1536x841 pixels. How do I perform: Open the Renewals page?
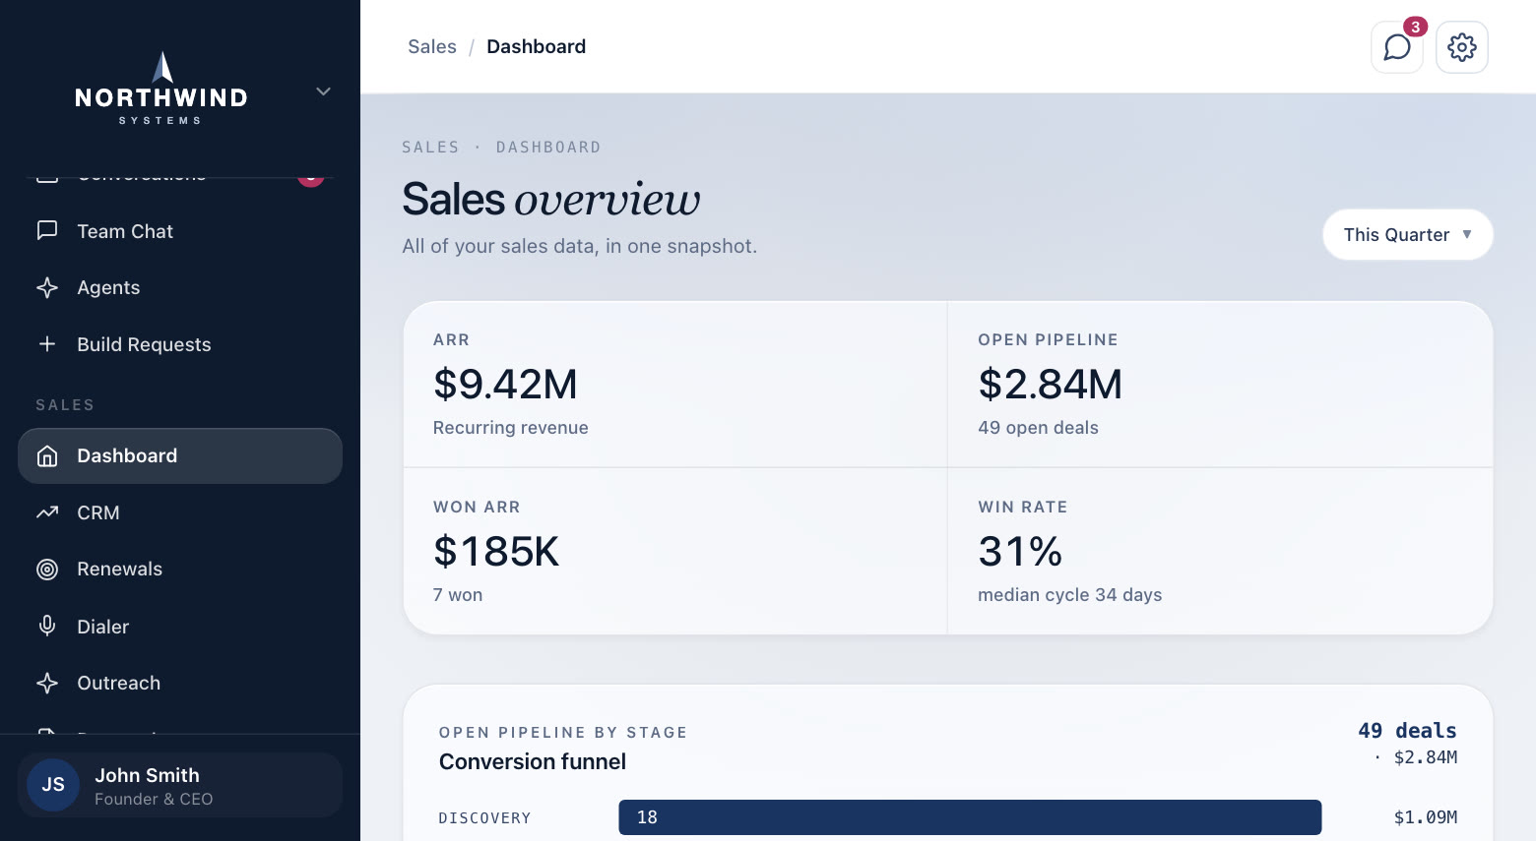tap(180, 570)
